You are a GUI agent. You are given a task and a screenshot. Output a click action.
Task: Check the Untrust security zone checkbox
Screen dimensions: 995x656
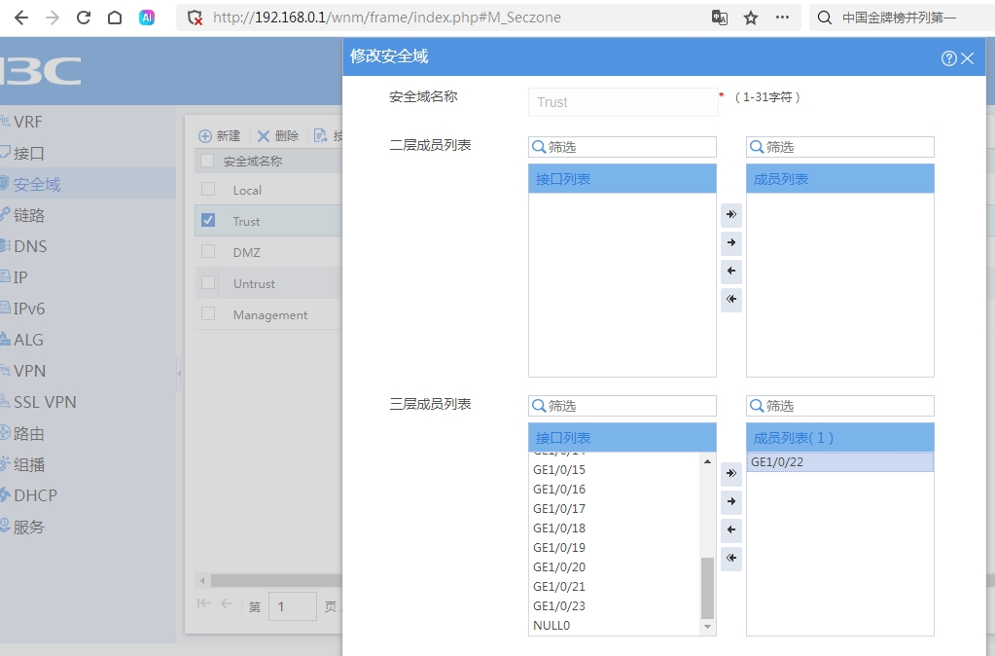(207, 282)
